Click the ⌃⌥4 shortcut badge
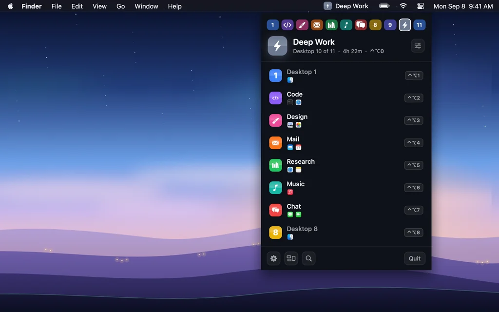The image size is (499, 312). [414, 143]
